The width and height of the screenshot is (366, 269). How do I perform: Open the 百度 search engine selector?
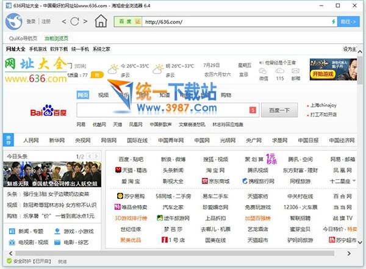click(128, 22)
